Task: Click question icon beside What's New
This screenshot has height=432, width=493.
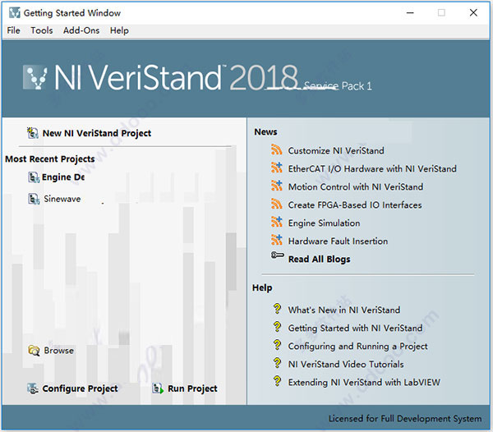Action: 277,309
